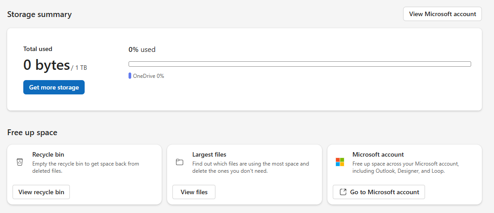Click the external link icon

click(x=343, y=192)
